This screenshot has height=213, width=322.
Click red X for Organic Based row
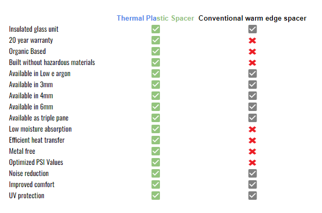click(252, 51)
